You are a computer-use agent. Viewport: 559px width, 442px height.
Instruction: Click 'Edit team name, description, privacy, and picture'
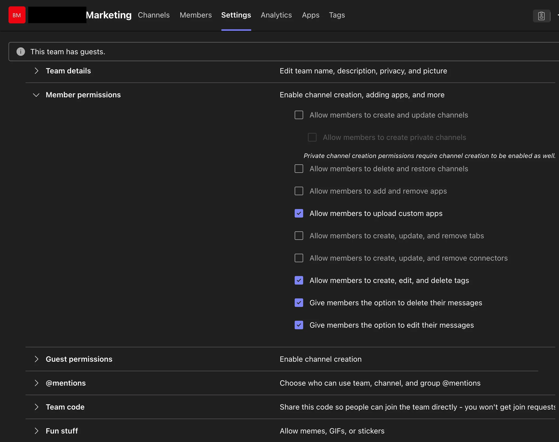tap(363, 71)
